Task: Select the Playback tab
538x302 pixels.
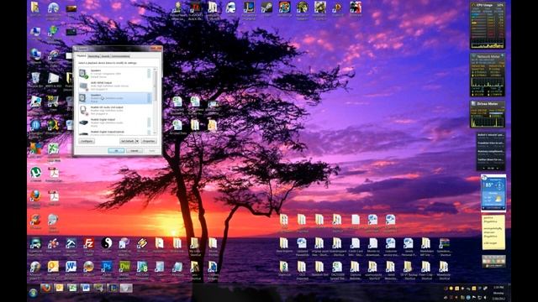Action: 82,56
